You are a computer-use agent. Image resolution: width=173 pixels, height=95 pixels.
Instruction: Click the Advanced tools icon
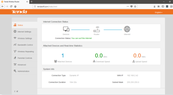point(15,64)
